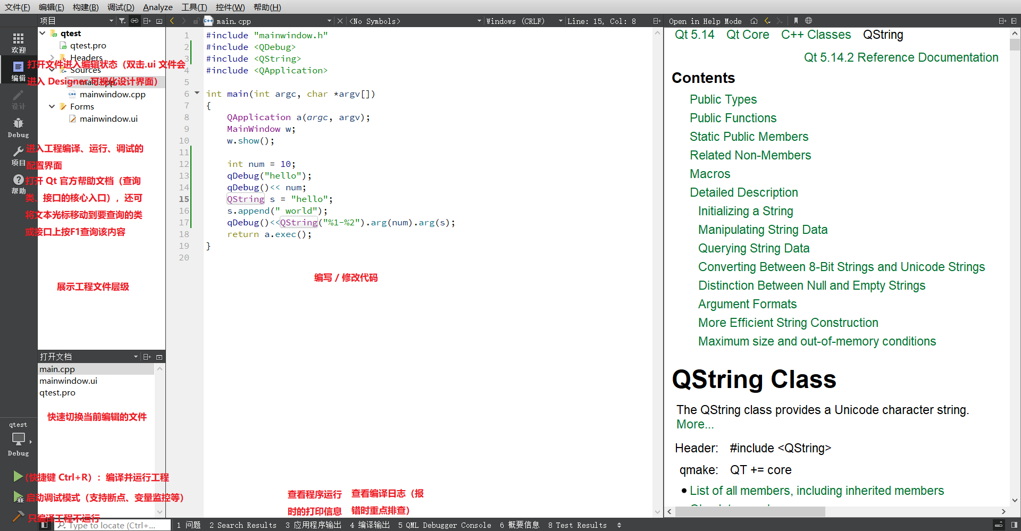This screenshot has width=1021, height=531.
Task: Open the qtest kit selector monitor icon
Action: pos(18,439)
